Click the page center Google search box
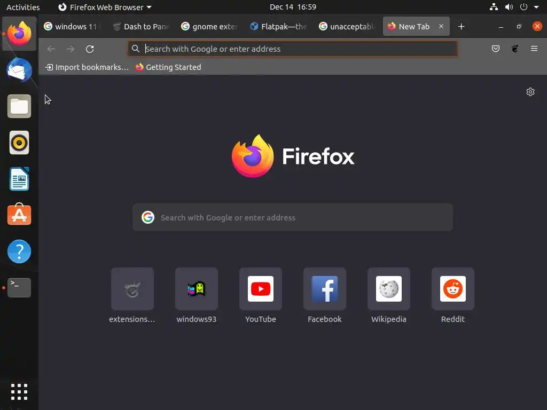 pyautogui.click(x=292, y=217)
